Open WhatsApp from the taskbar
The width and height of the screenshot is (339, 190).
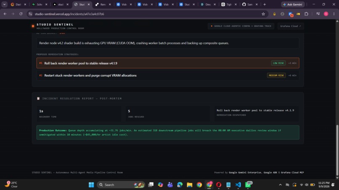[248, 185]
